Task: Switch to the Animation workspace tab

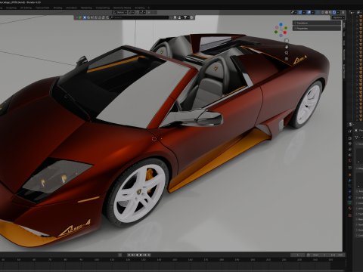Action: click(72, 8)
